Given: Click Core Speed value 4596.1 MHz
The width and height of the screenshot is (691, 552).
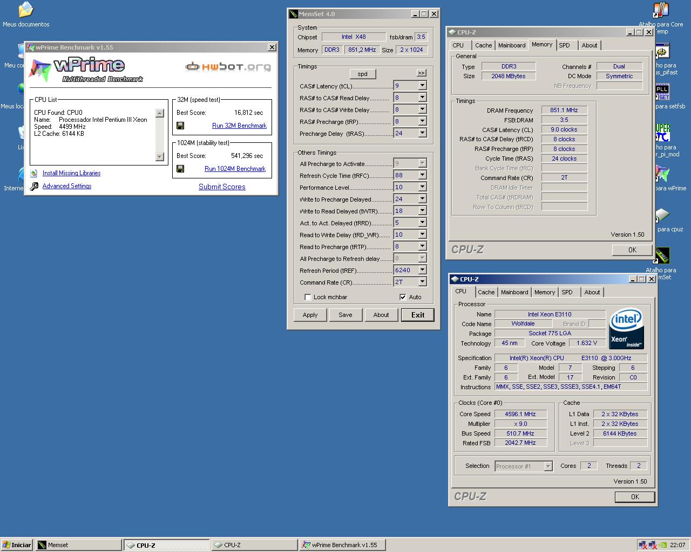Looking at the screenshot, I should [520, 414].
